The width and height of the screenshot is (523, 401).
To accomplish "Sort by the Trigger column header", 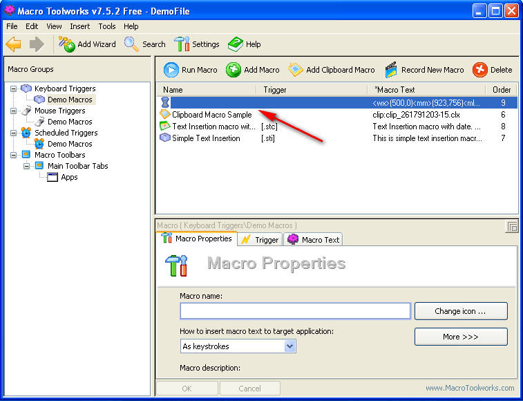I will point(312,90).
